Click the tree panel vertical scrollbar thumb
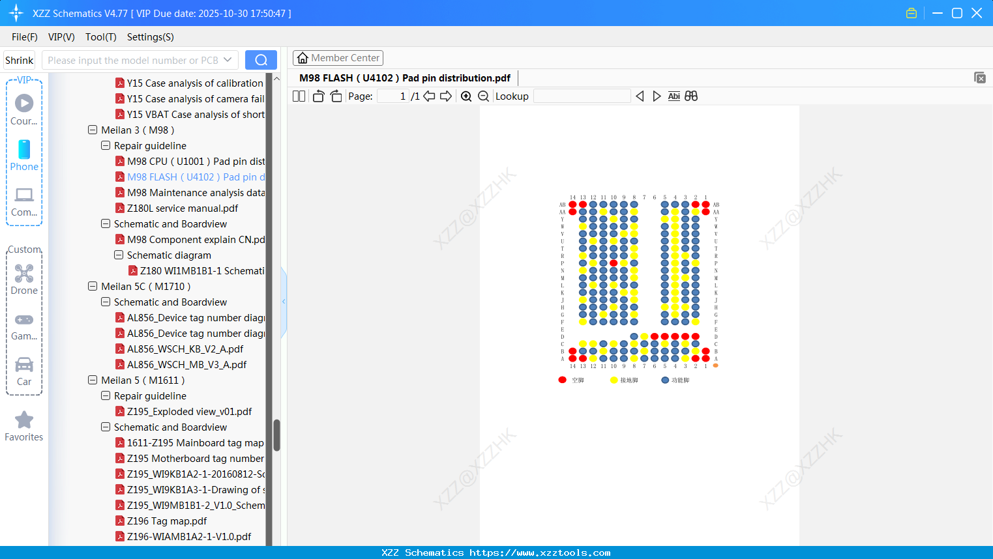The width and height of the screenshot is (993, 559). coord(276,435)
